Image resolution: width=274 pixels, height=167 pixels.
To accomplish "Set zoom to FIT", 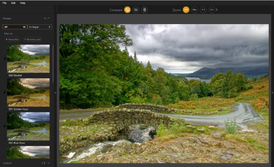I will (x=186, y=10).
